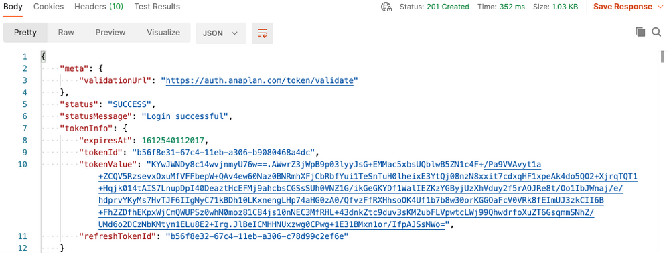Expand the Save Response dropdown arrow
This screenshot has height=253, width=669.
(661, 7)
